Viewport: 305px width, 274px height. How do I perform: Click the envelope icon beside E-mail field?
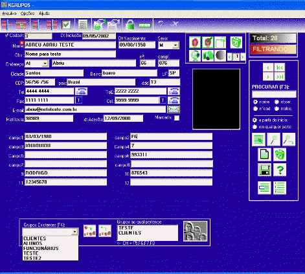[x=174, y=109]
